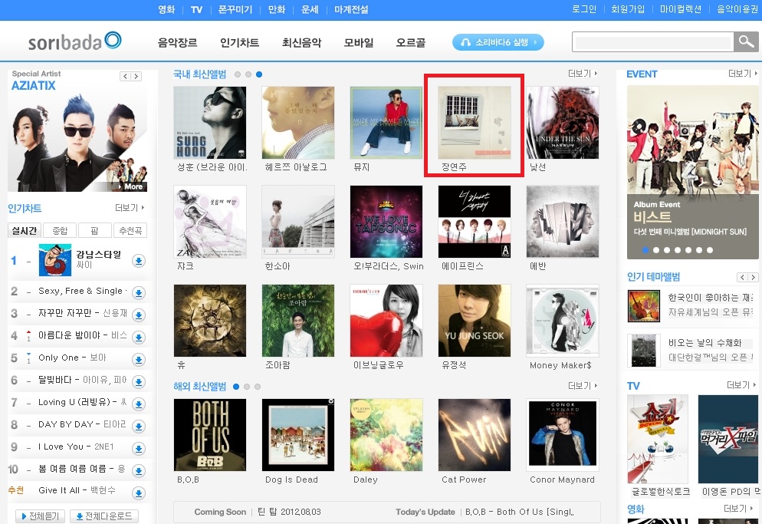Open 장연주 album thumbnail
The width and height of the screenshot is (762, 524).
coord(475,123)
